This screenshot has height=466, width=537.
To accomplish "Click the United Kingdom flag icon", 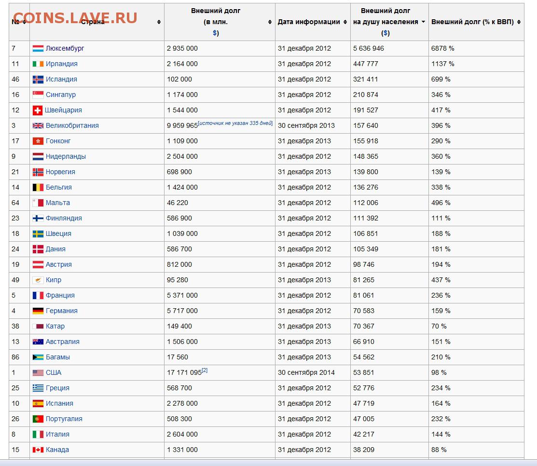I will [38, 125].
